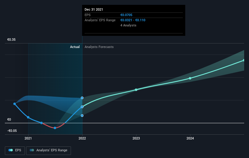This screenshot has height=158, width=249.
Task: Click the Analysts' EPS Range legend swatch
Action: 32,150
